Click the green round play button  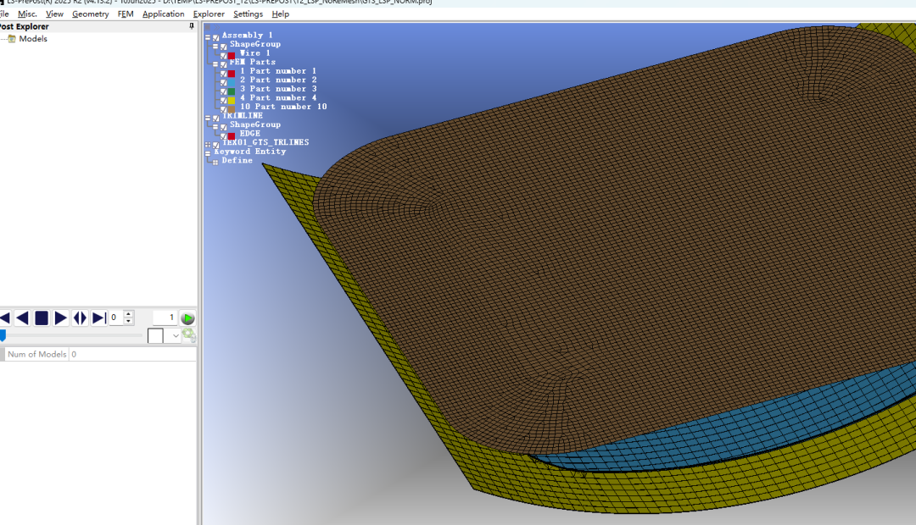coord(187,318)
